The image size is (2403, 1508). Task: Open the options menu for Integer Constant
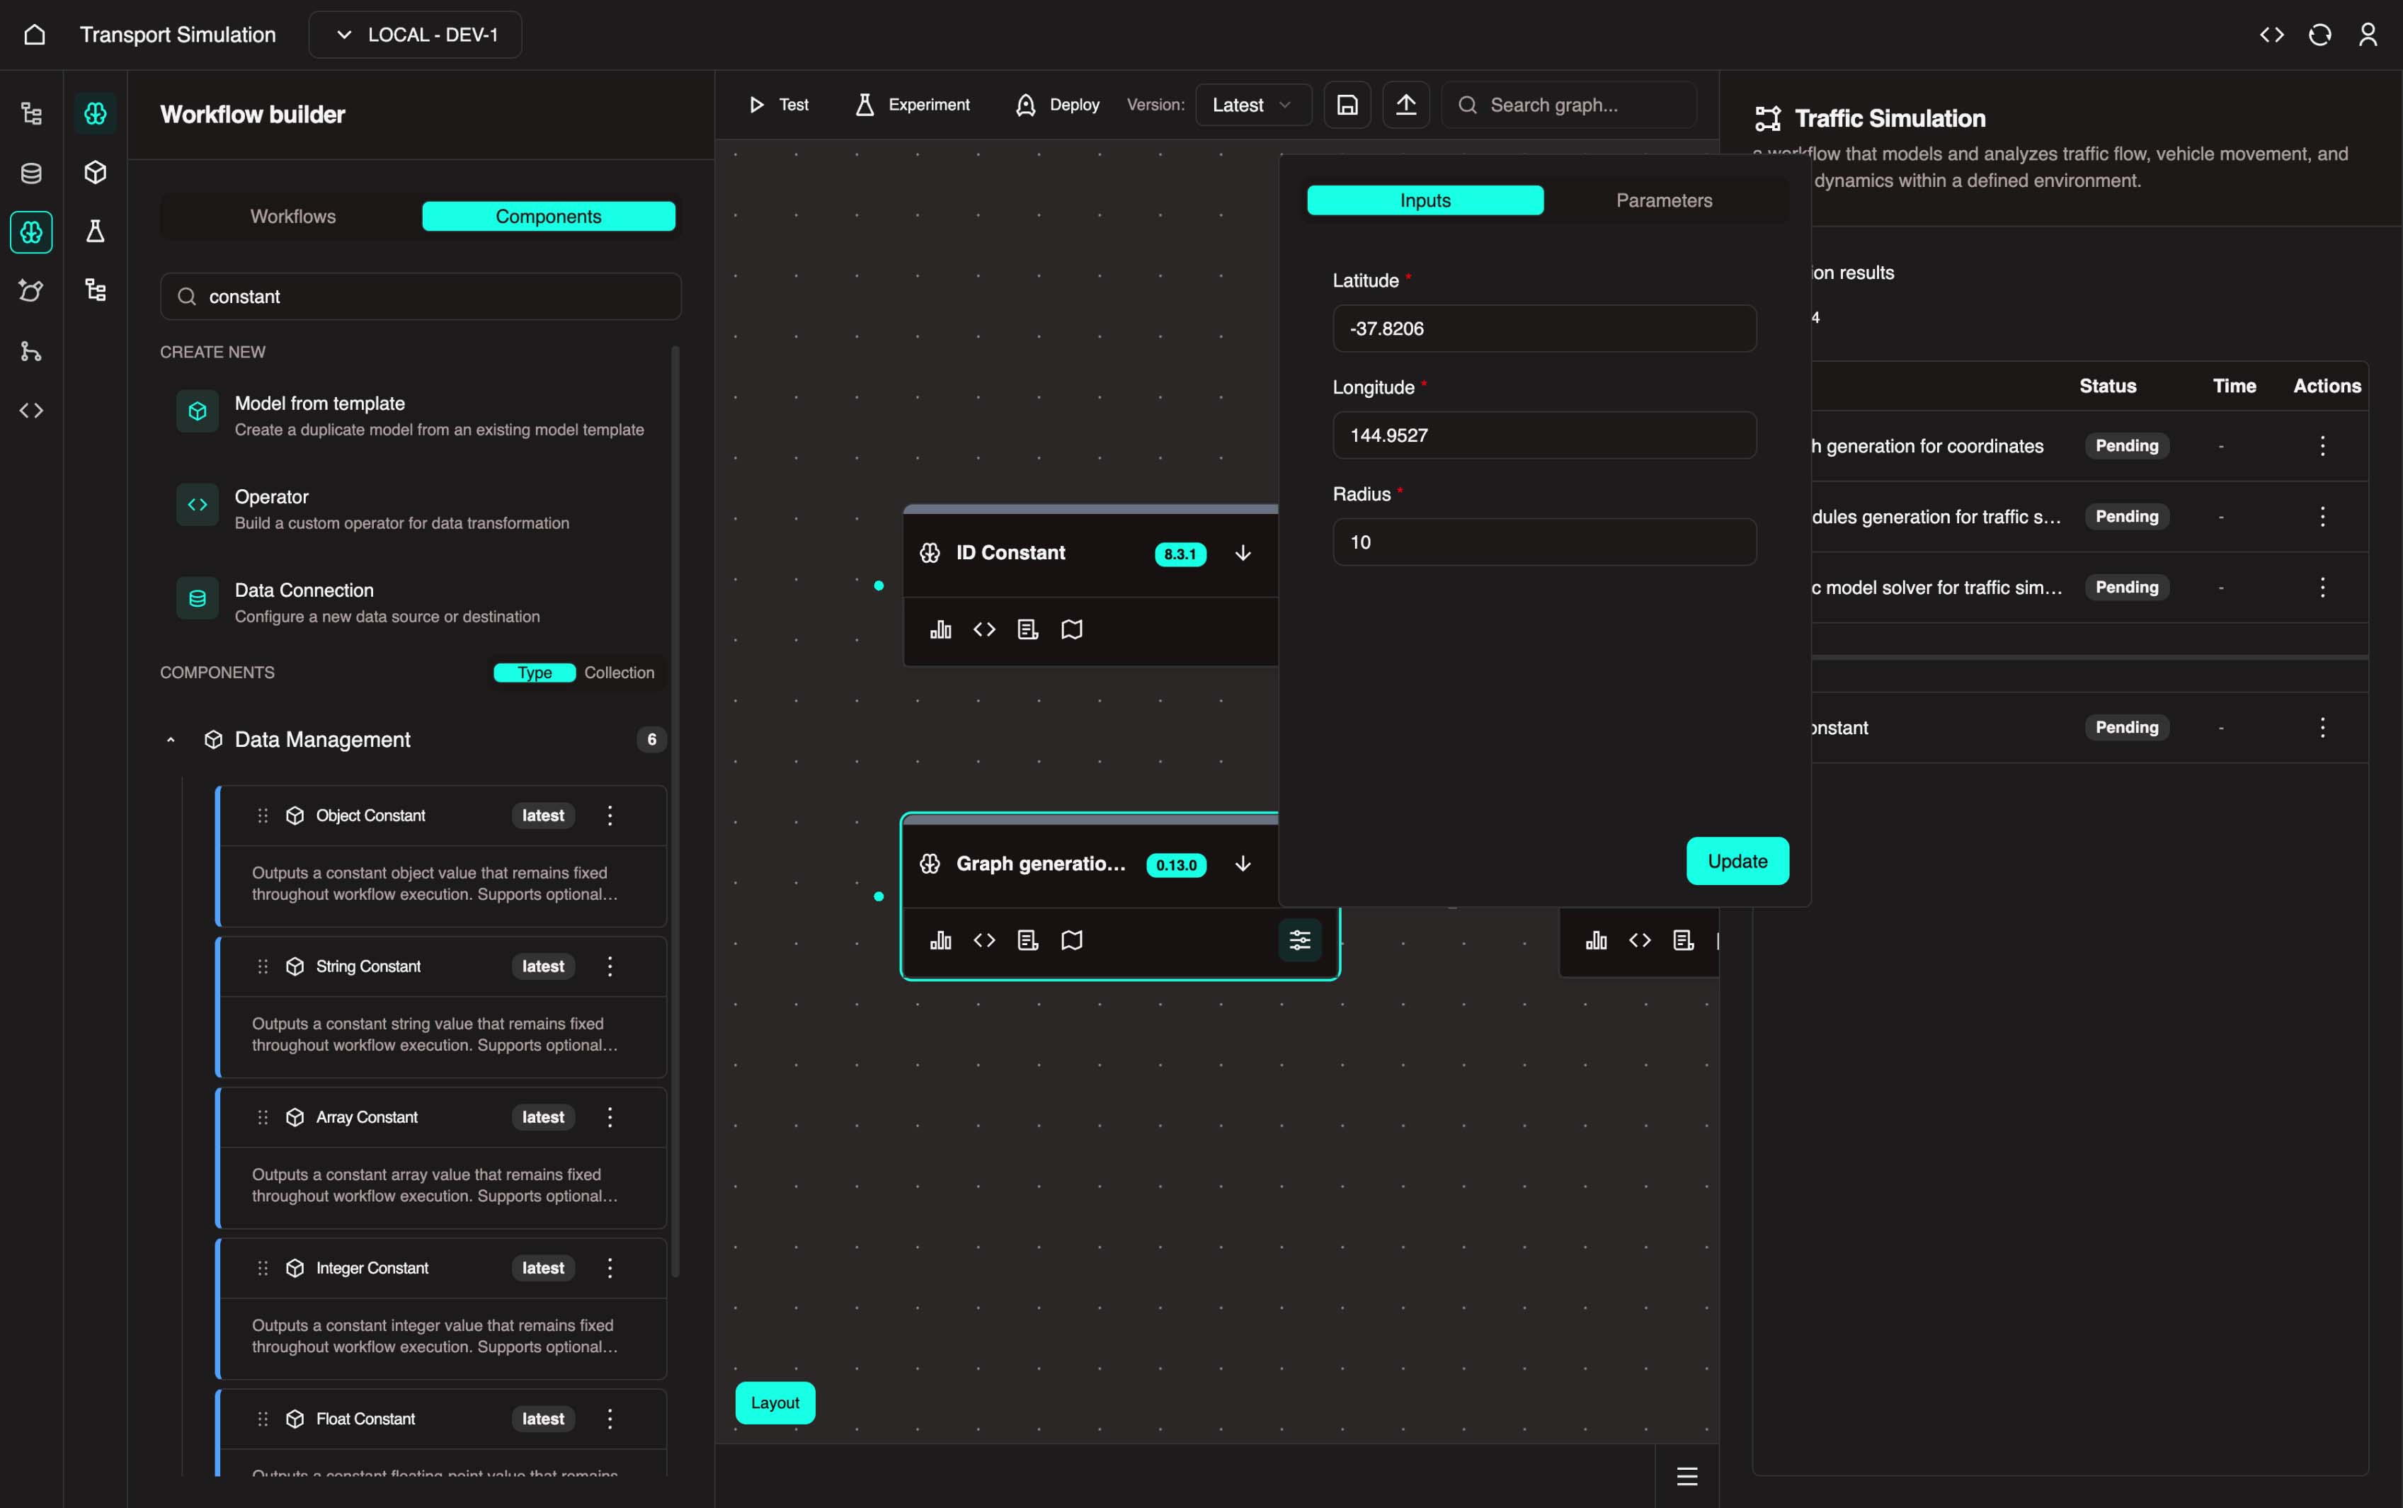click(x=610, y=1269)
